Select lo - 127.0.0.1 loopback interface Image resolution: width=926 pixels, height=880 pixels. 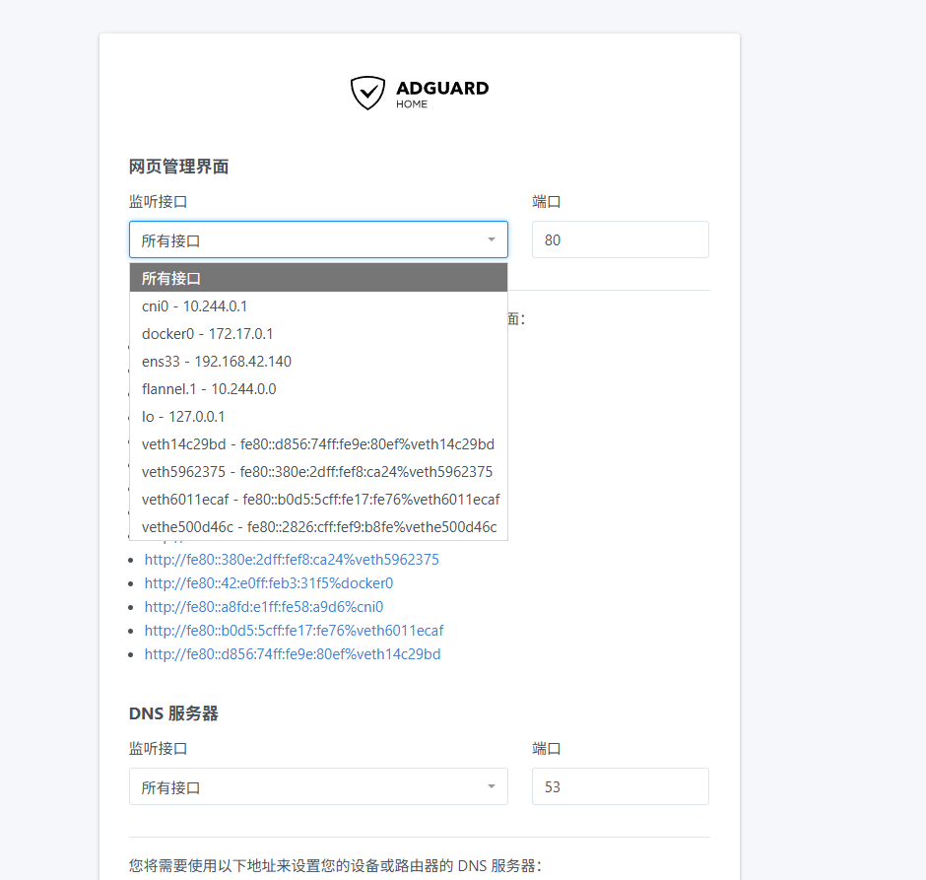318,417
